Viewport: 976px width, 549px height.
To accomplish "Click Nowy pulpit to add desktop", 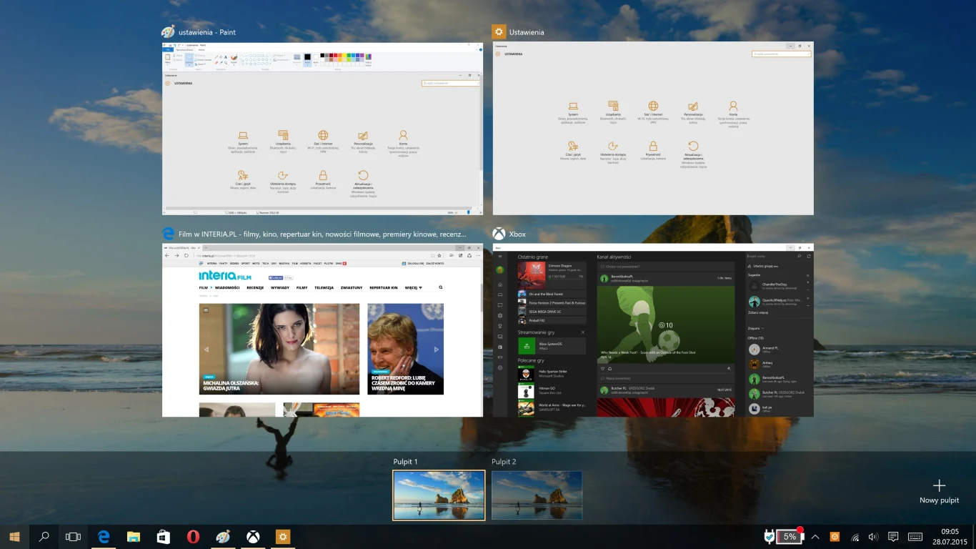I will pyautogui.click(x=939, y=492).
